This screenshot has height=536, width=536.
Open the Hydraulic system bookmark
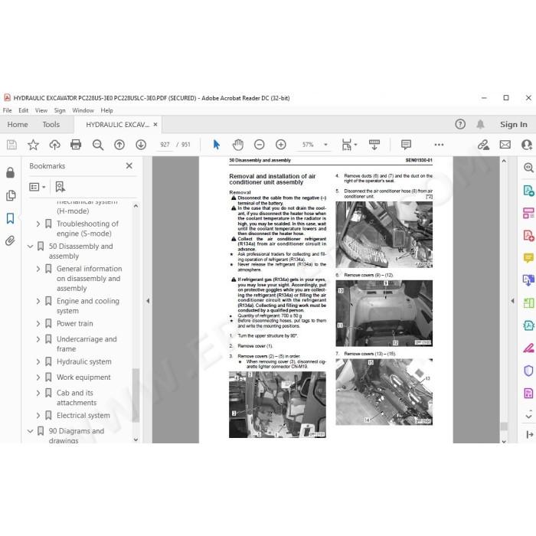[x=84, y=361]
